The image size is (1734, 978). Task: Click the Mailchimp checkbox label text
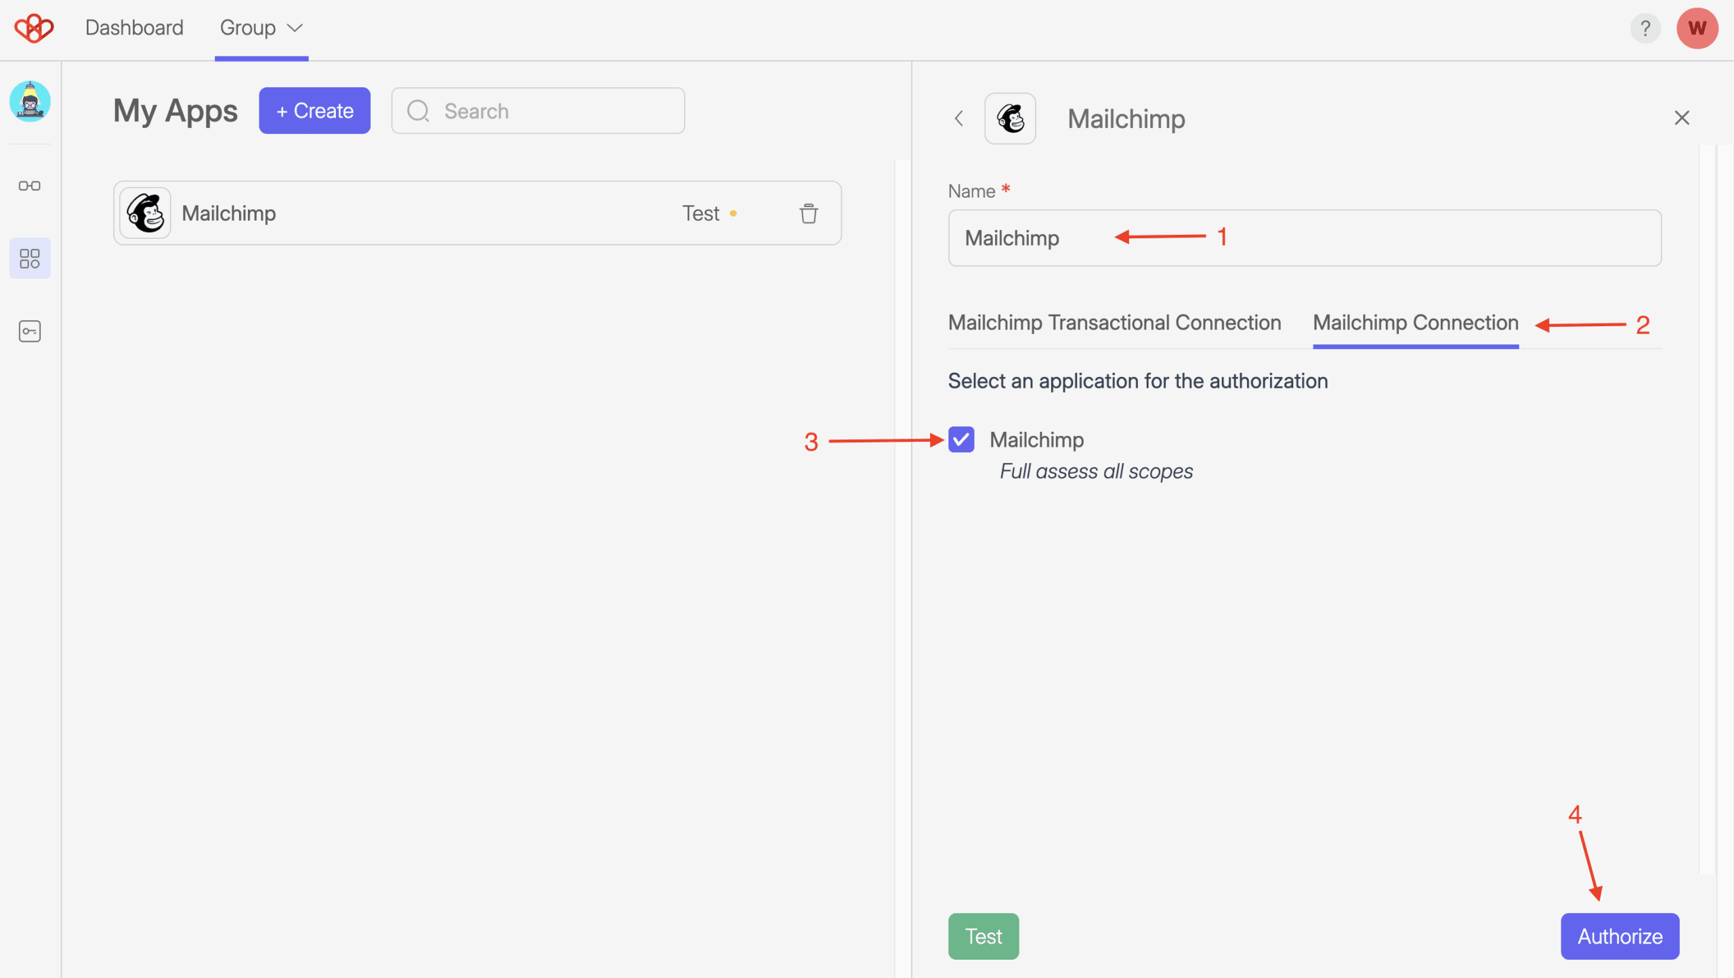[x=1036, y=440]
